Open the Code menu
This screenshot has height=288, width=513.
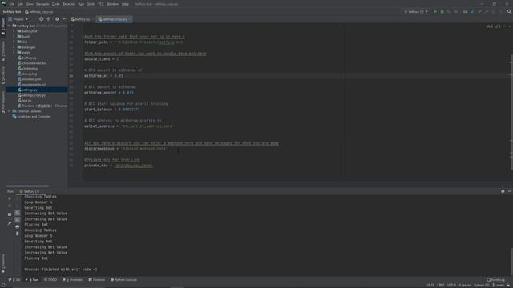(56, 4)
